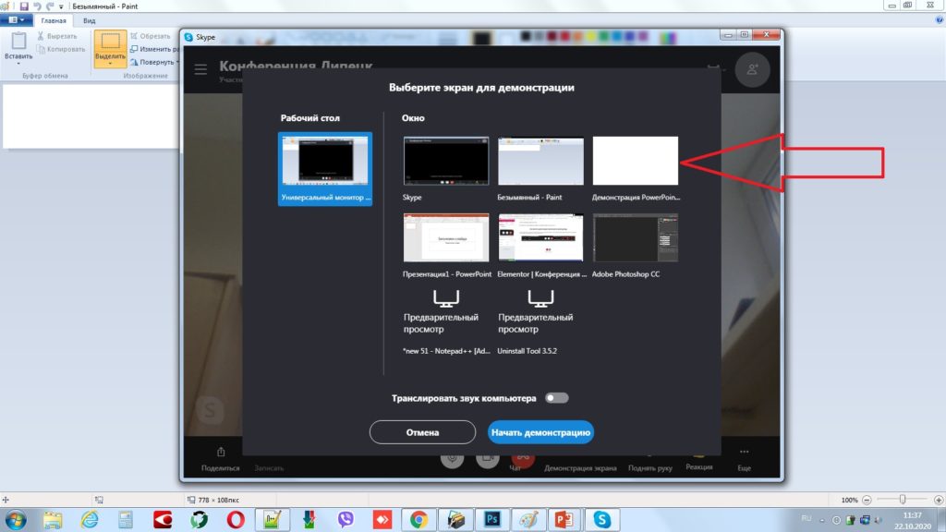Select the Skype window thumbnail
The image size is (946, 532).
[446, 161]
